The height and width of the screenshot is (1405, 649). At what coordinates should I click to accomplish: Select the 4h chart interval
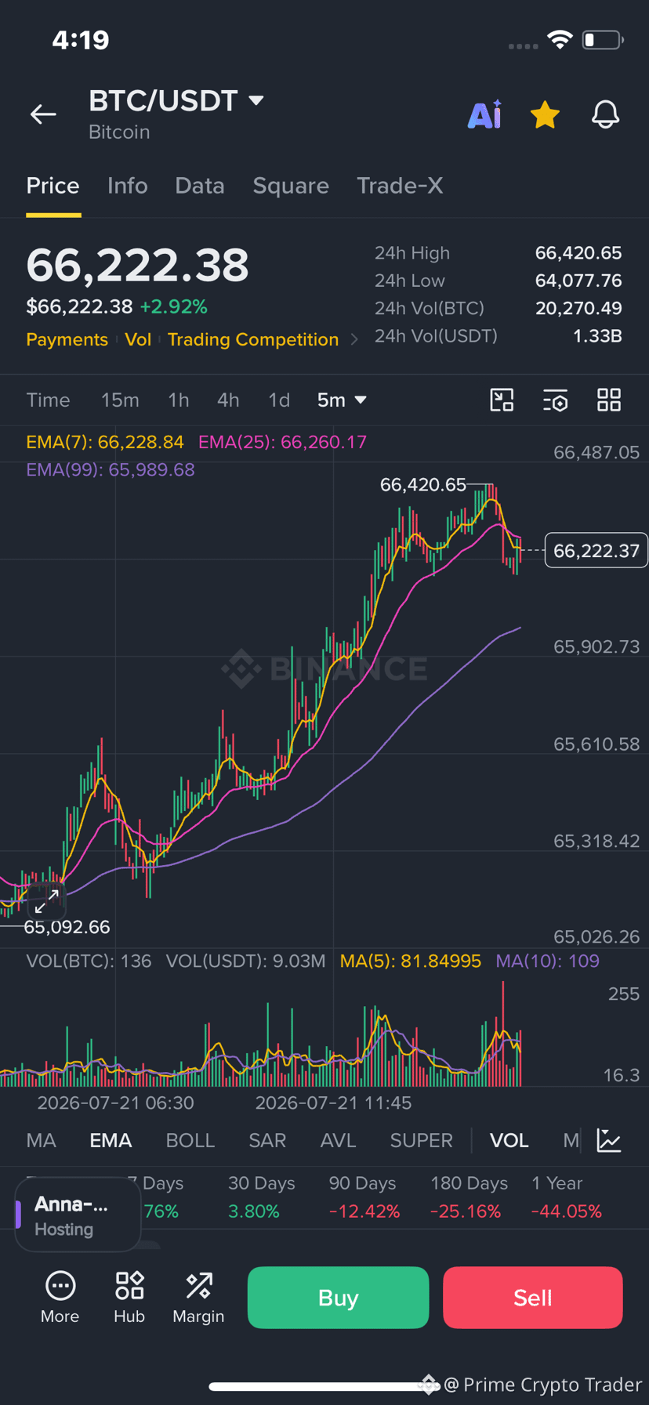pos(228,400)
